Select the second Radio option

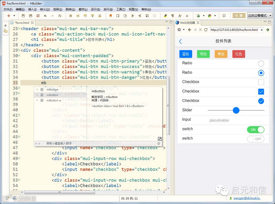click(261, 73)
